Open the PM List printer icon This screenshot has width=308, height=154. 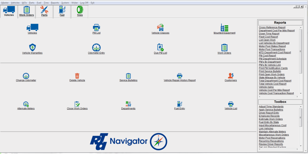[96, 27]
